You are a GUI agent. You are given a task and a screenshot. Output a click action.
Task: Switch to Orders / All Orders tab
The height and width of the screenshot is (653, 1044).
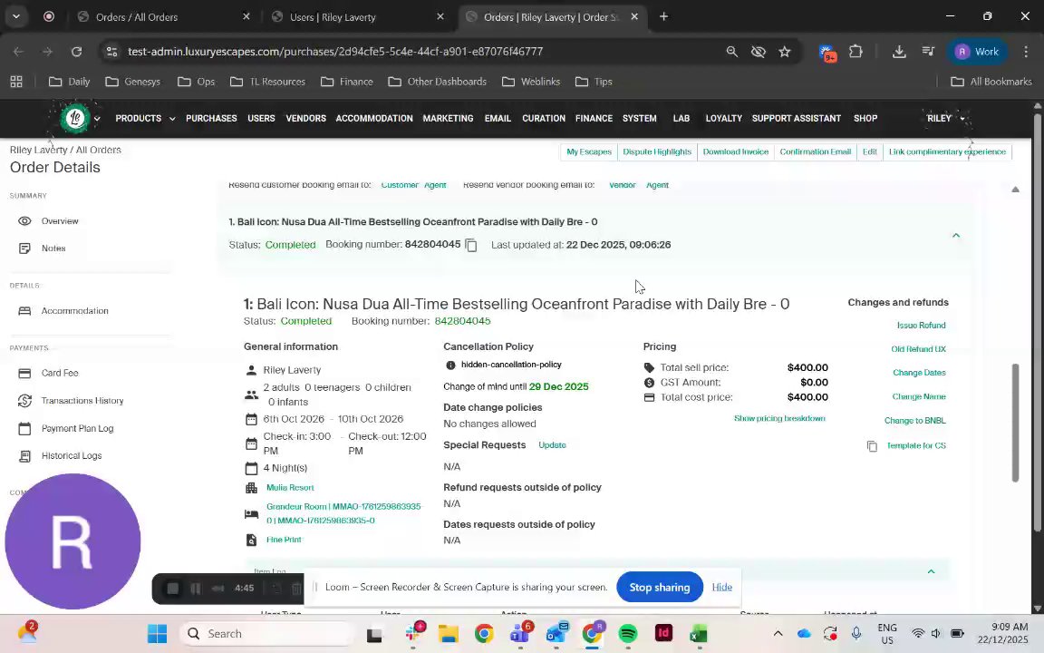[x=163, y=16]
